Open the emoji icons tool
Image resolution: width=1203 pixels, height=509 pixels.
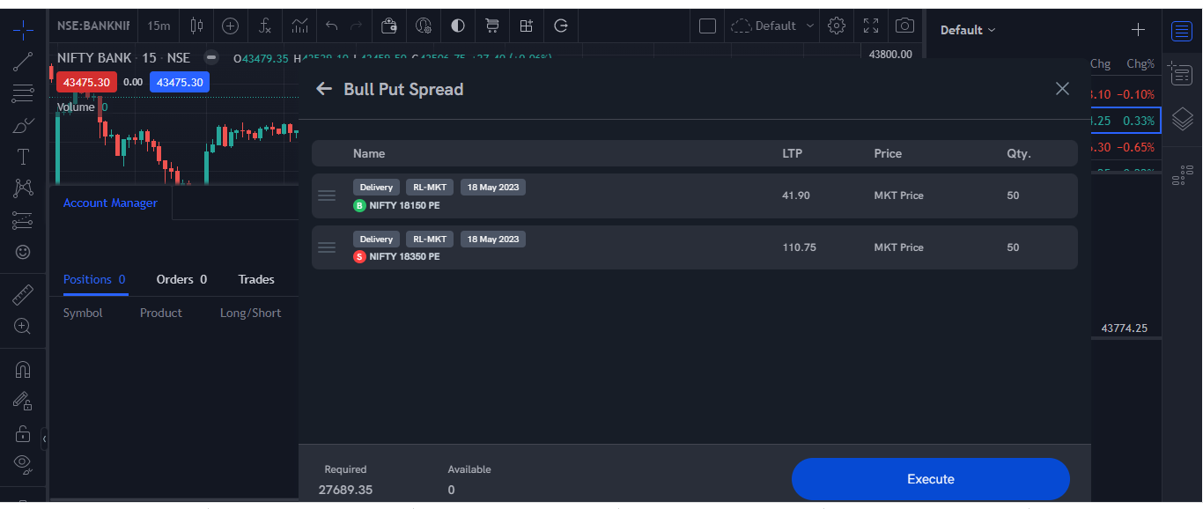tap(24, 252)
